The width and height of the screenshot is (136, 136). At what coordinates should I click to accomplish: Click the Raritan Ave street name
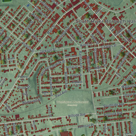[80, 59]
